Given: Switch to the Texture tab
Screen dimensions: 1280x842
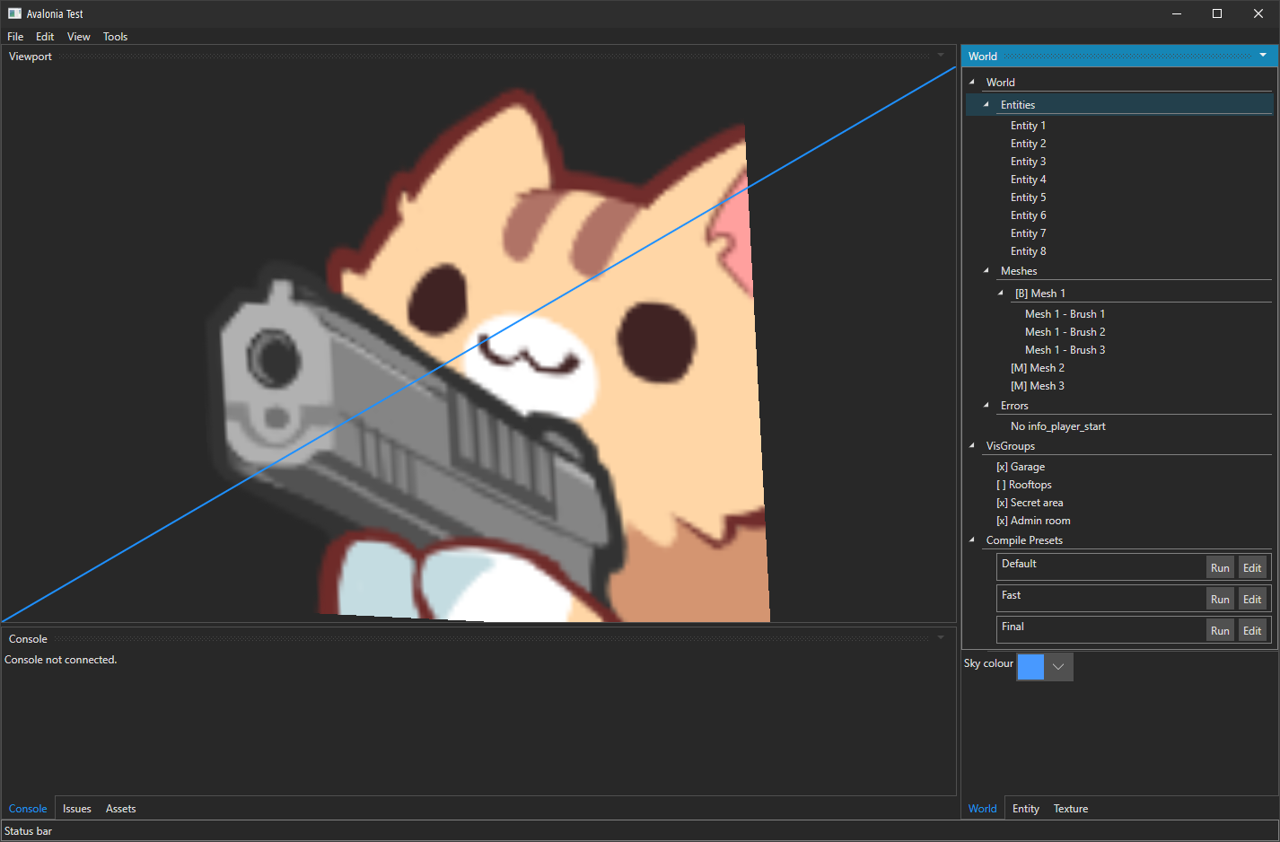Looking at the screenshot, I should (1071, 809).
